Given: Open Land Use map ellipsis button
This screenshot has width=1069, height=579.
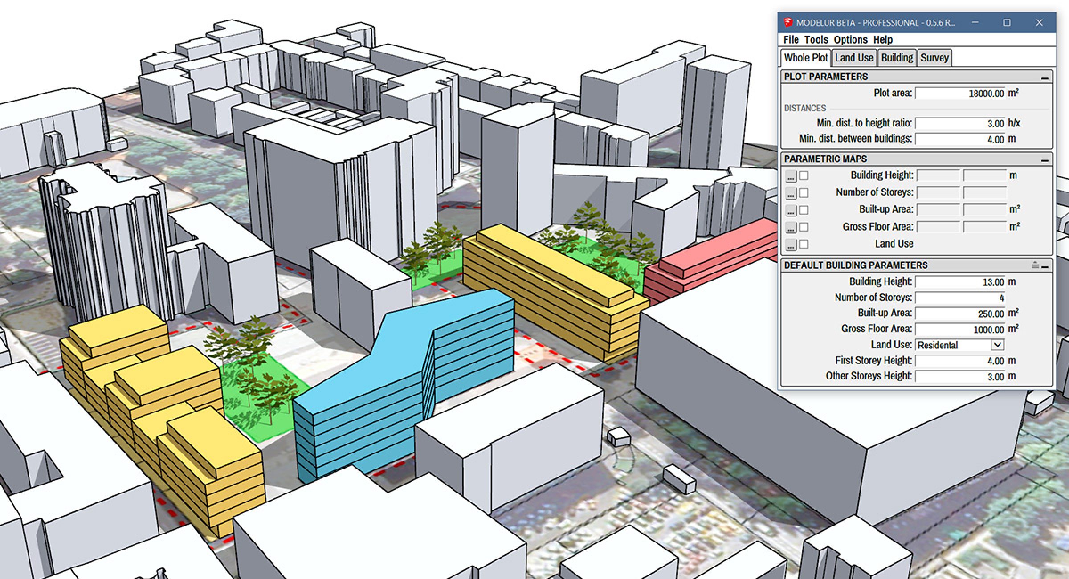Looking at the screenshot, I should pos(791,245).
